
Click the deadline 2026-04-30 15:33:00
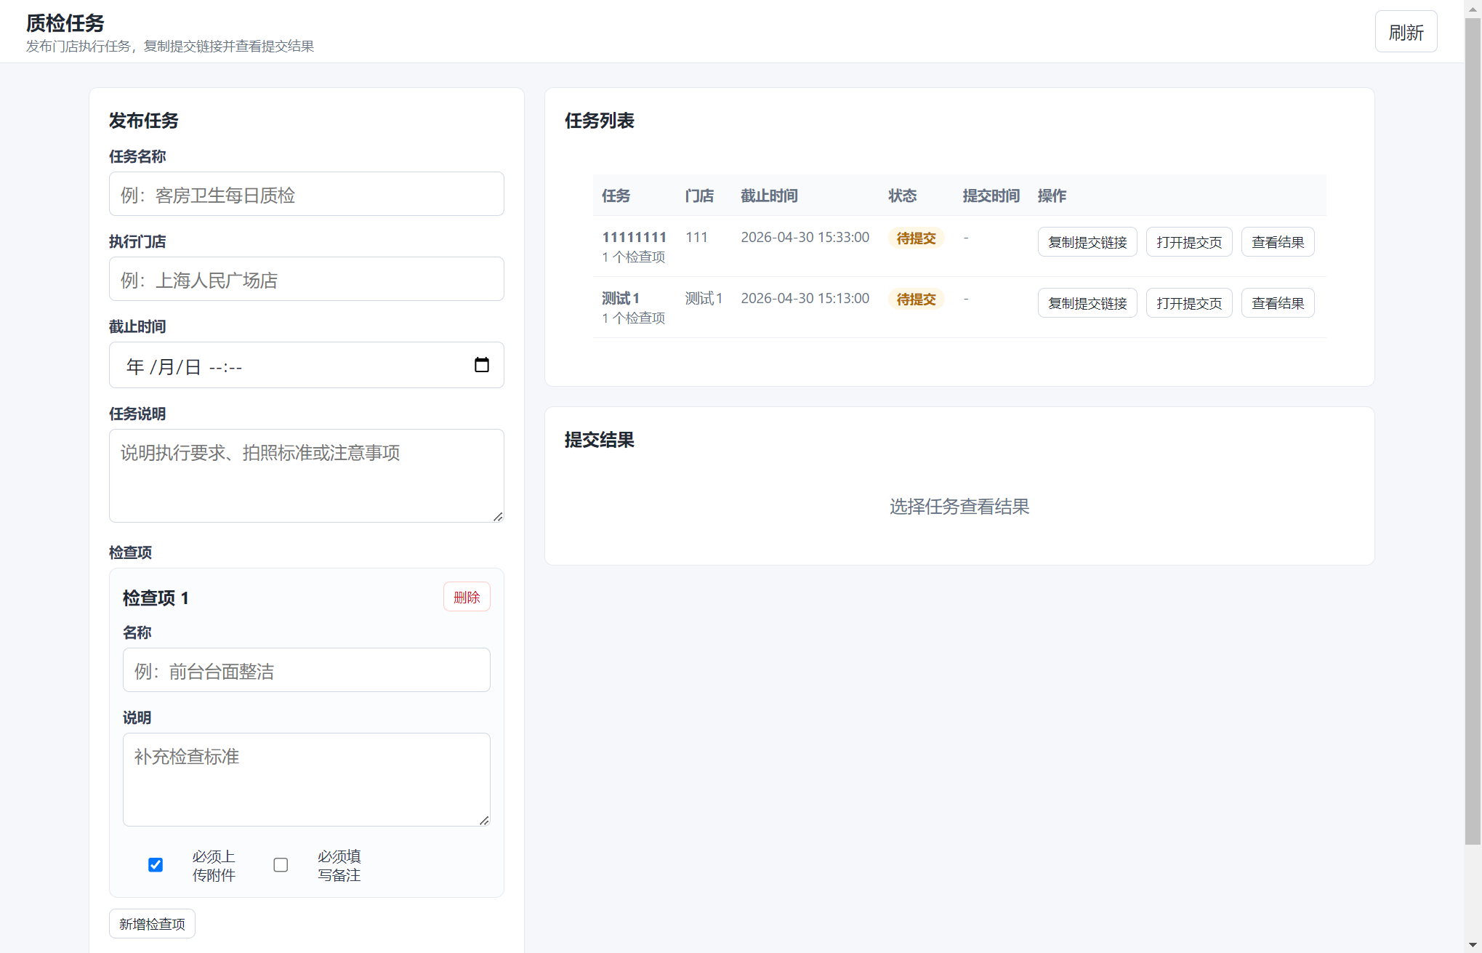click(x=805, y=237)
